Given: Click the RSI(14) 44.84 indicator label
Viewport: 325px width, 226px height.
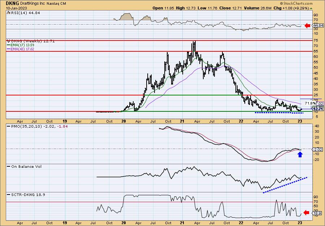Looking at the screenshot, I should tap(25, 13).
